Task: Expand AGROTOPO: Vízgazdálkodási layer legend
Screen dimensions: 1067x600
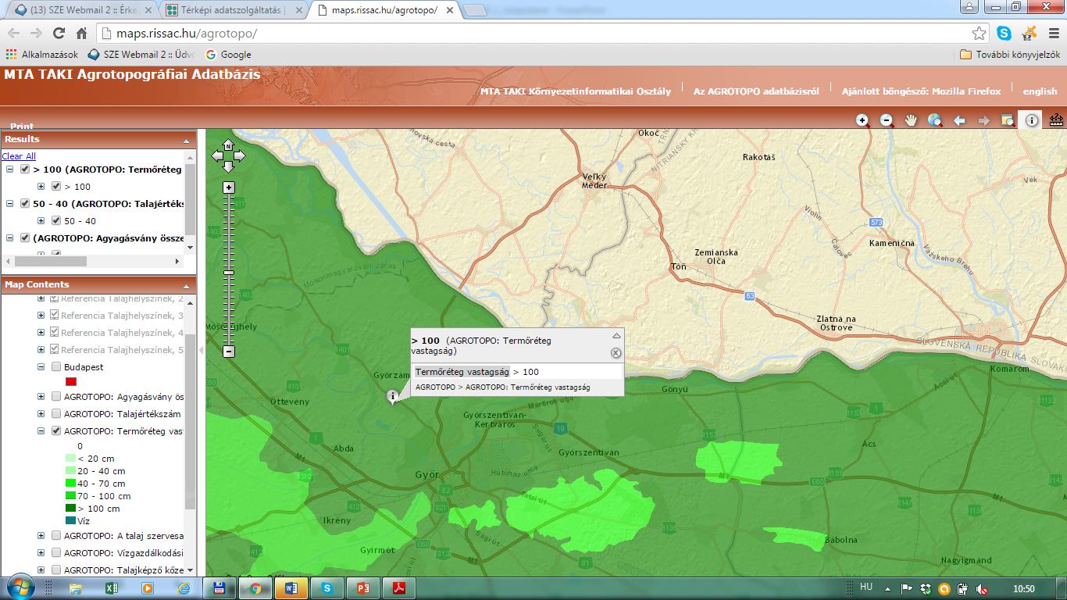Action: tap(41, 552)
